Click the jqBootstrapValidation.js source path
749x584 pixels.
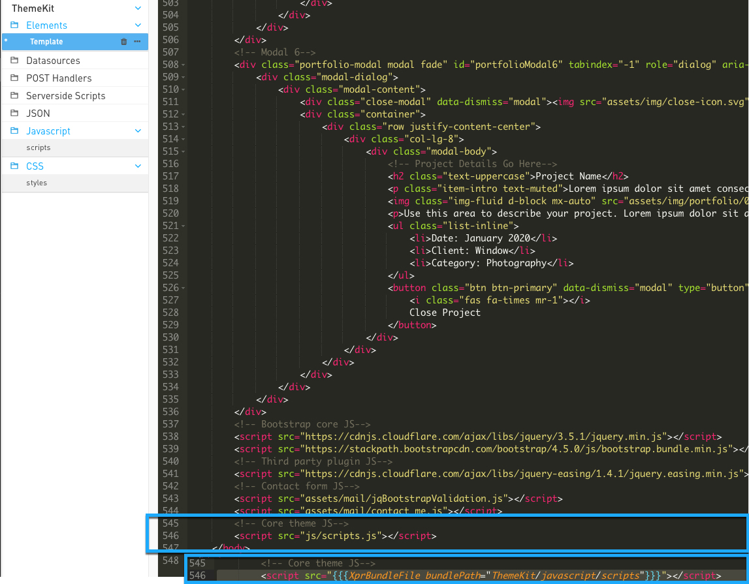[x=404, y=499]
